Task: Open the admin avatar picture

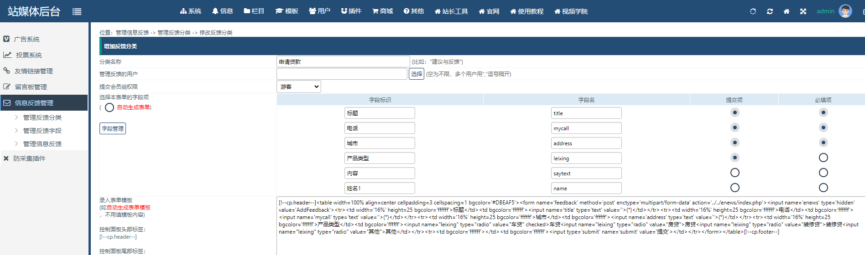Action: point(845,11)
